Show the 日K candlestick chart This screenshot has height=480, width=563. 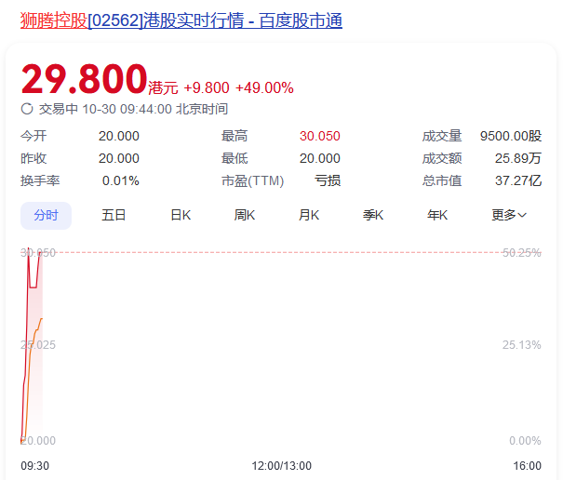pos(180,215)
